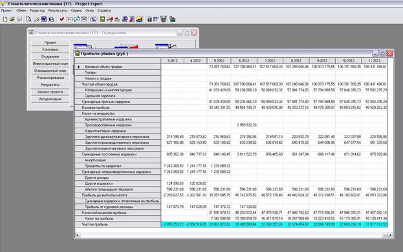
Task: Click the Open project folder icon
Action: 12,19
